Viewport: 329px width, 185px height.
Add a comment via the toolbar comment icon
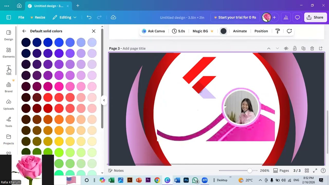(x=289, y=31)
